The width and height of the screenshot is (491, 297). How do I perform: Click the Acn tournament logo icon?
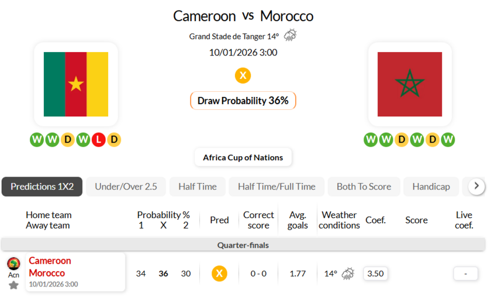[x=13, y=264]
